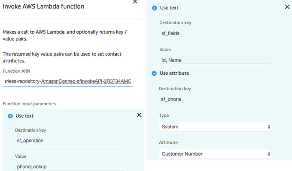The width and height of the screenshot is (292, 171).
Task: Click the stepper arrows on the Type select
Action: pos(269,127)
